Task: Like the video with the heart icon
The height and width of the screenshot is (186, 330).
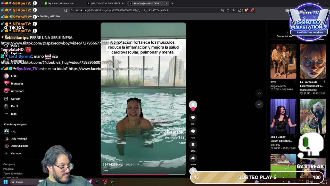Action: (x=193, y=118)
